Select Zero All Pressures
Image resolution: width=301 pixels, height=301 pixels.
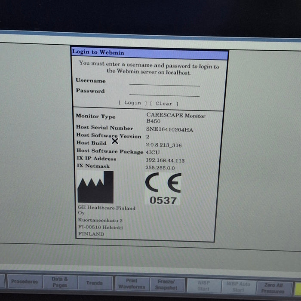click(x=273, y=288)
